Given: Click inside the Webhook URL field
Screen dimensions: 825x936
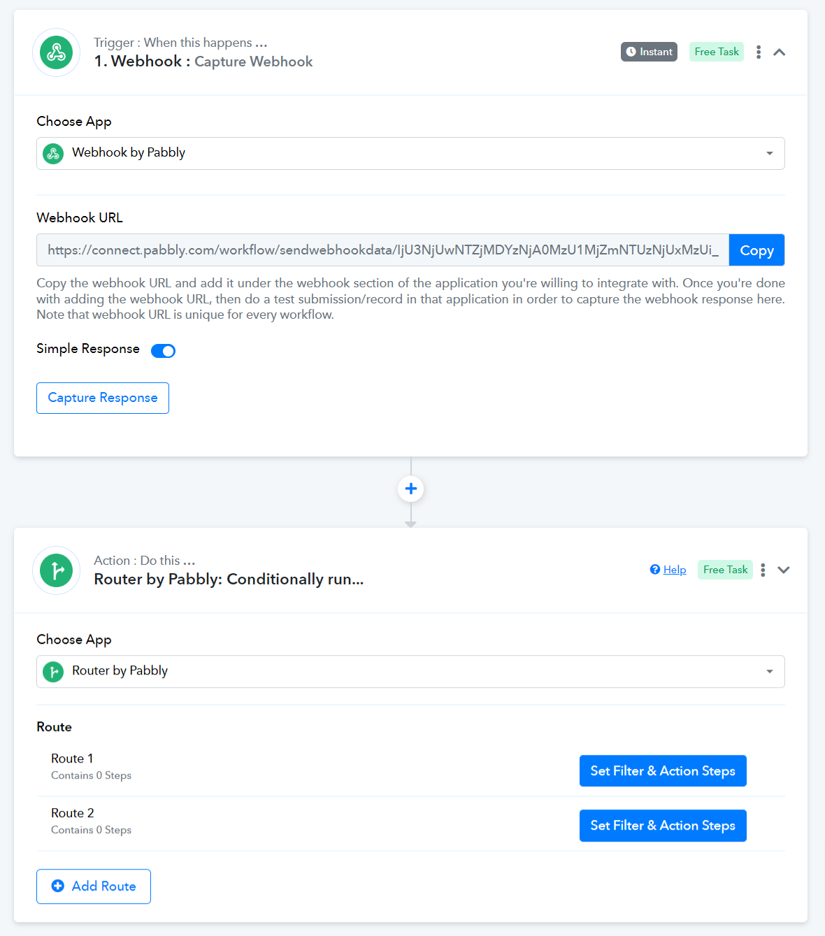Looking at the screenshot, I should tap(382, 250).
